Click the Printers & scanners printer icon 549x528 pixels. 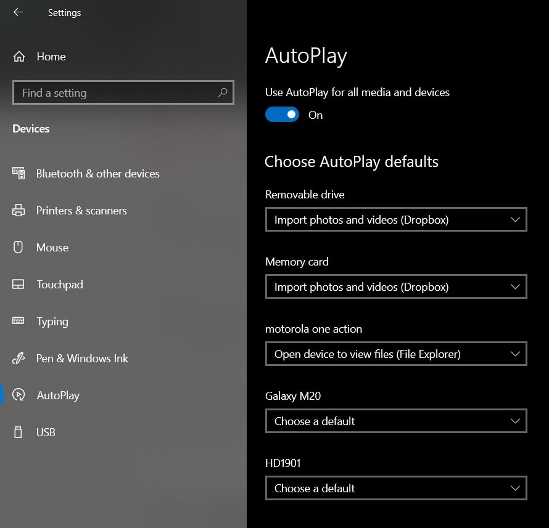click(19, 211)
